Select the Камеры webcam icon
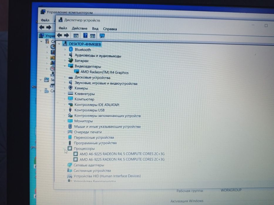This screenshot has height=205, width=274. coord(70,88)
